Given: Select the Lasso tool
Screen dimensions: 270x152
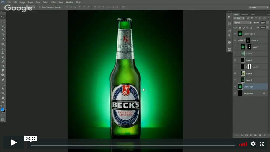Looking at the screenshot, I should tap(3, 26).
